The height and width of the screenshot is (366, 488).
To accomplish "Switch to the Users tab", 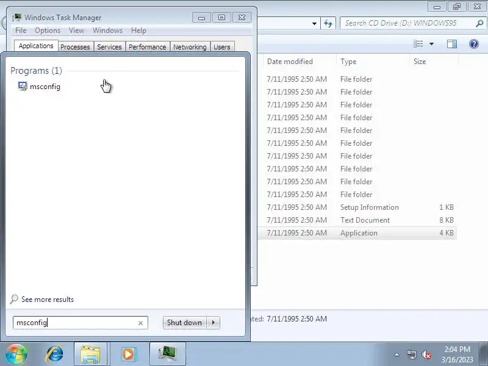I will [222, 47].
